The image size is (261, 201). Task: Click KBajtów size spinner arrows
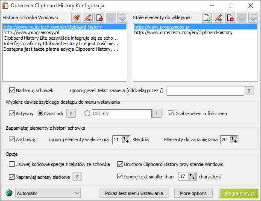tap(126, 140)
